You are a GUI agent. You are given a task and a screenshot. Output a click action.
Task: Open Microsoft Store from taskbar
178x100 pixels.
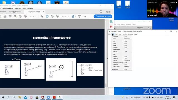pyautogui.click(x=37, y=97)
